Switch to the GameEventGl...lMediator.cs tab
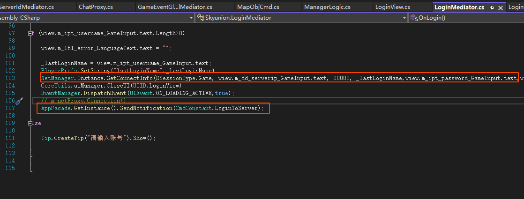524x199 pixels. click(175, 7)
